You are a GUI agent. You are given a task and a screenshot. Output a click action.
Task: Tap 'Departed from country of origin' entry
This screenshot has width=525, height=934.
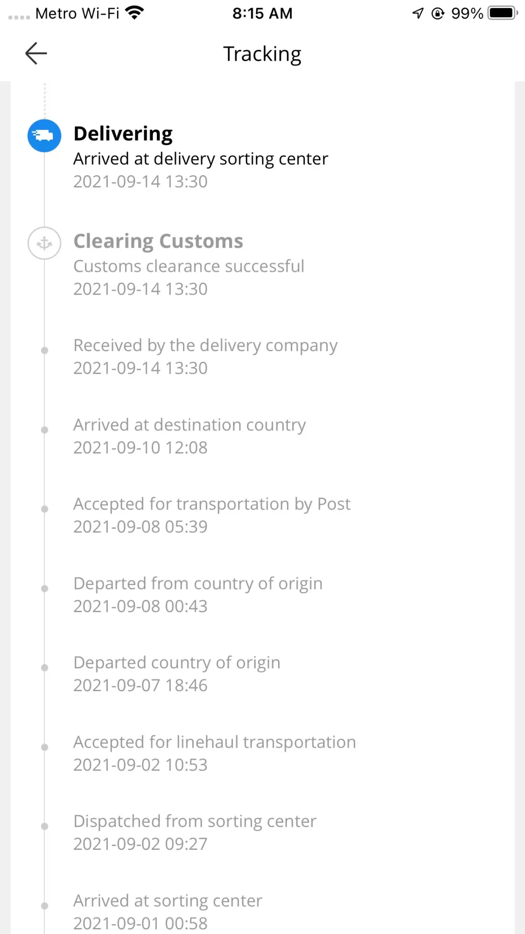tap(198, 584)
